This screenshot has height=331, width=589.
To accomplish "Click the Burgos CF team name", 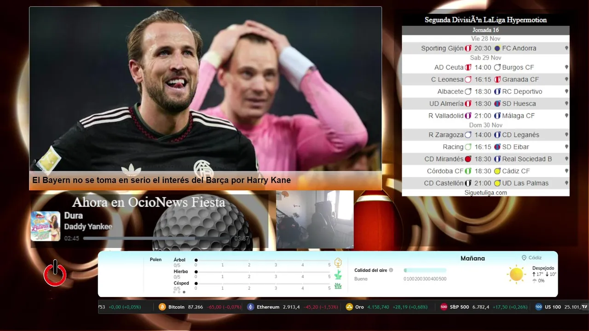I will click(518, 68).
